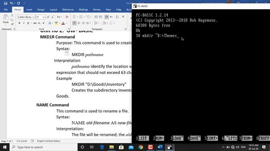Click the Multilevel List icon
Image resolution: width=270 pixels, height=151 pixels.
[x=88, y=17]
